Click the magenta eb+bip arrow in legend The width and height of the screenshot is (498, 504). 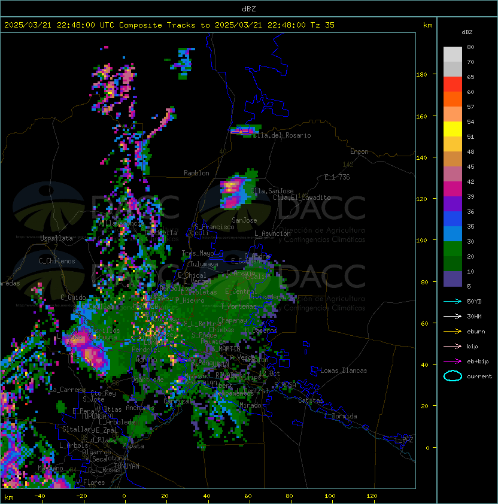point(453,362)
